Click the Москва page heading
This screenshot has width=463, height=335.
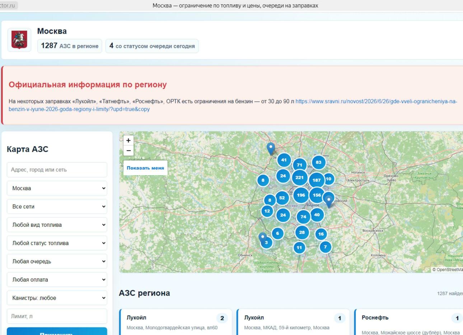52,31
